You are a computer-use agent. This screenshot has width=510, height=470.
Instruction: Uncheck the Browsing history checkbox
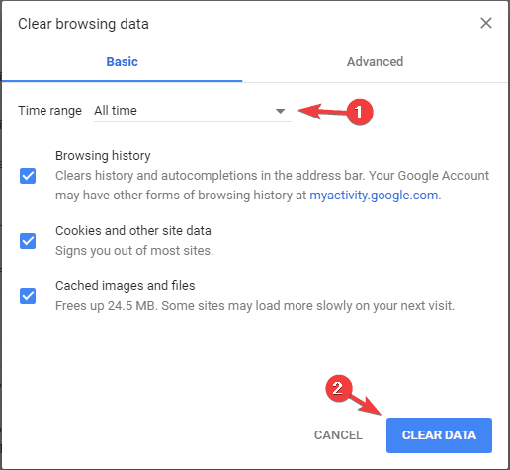[28, 176]
